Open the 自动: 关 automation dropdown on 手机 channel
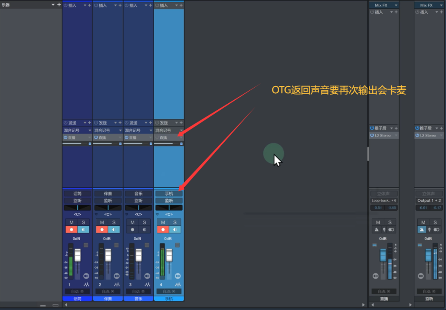Image resolution: width=446 pixels, height=310 pixels. click(169, 291)
